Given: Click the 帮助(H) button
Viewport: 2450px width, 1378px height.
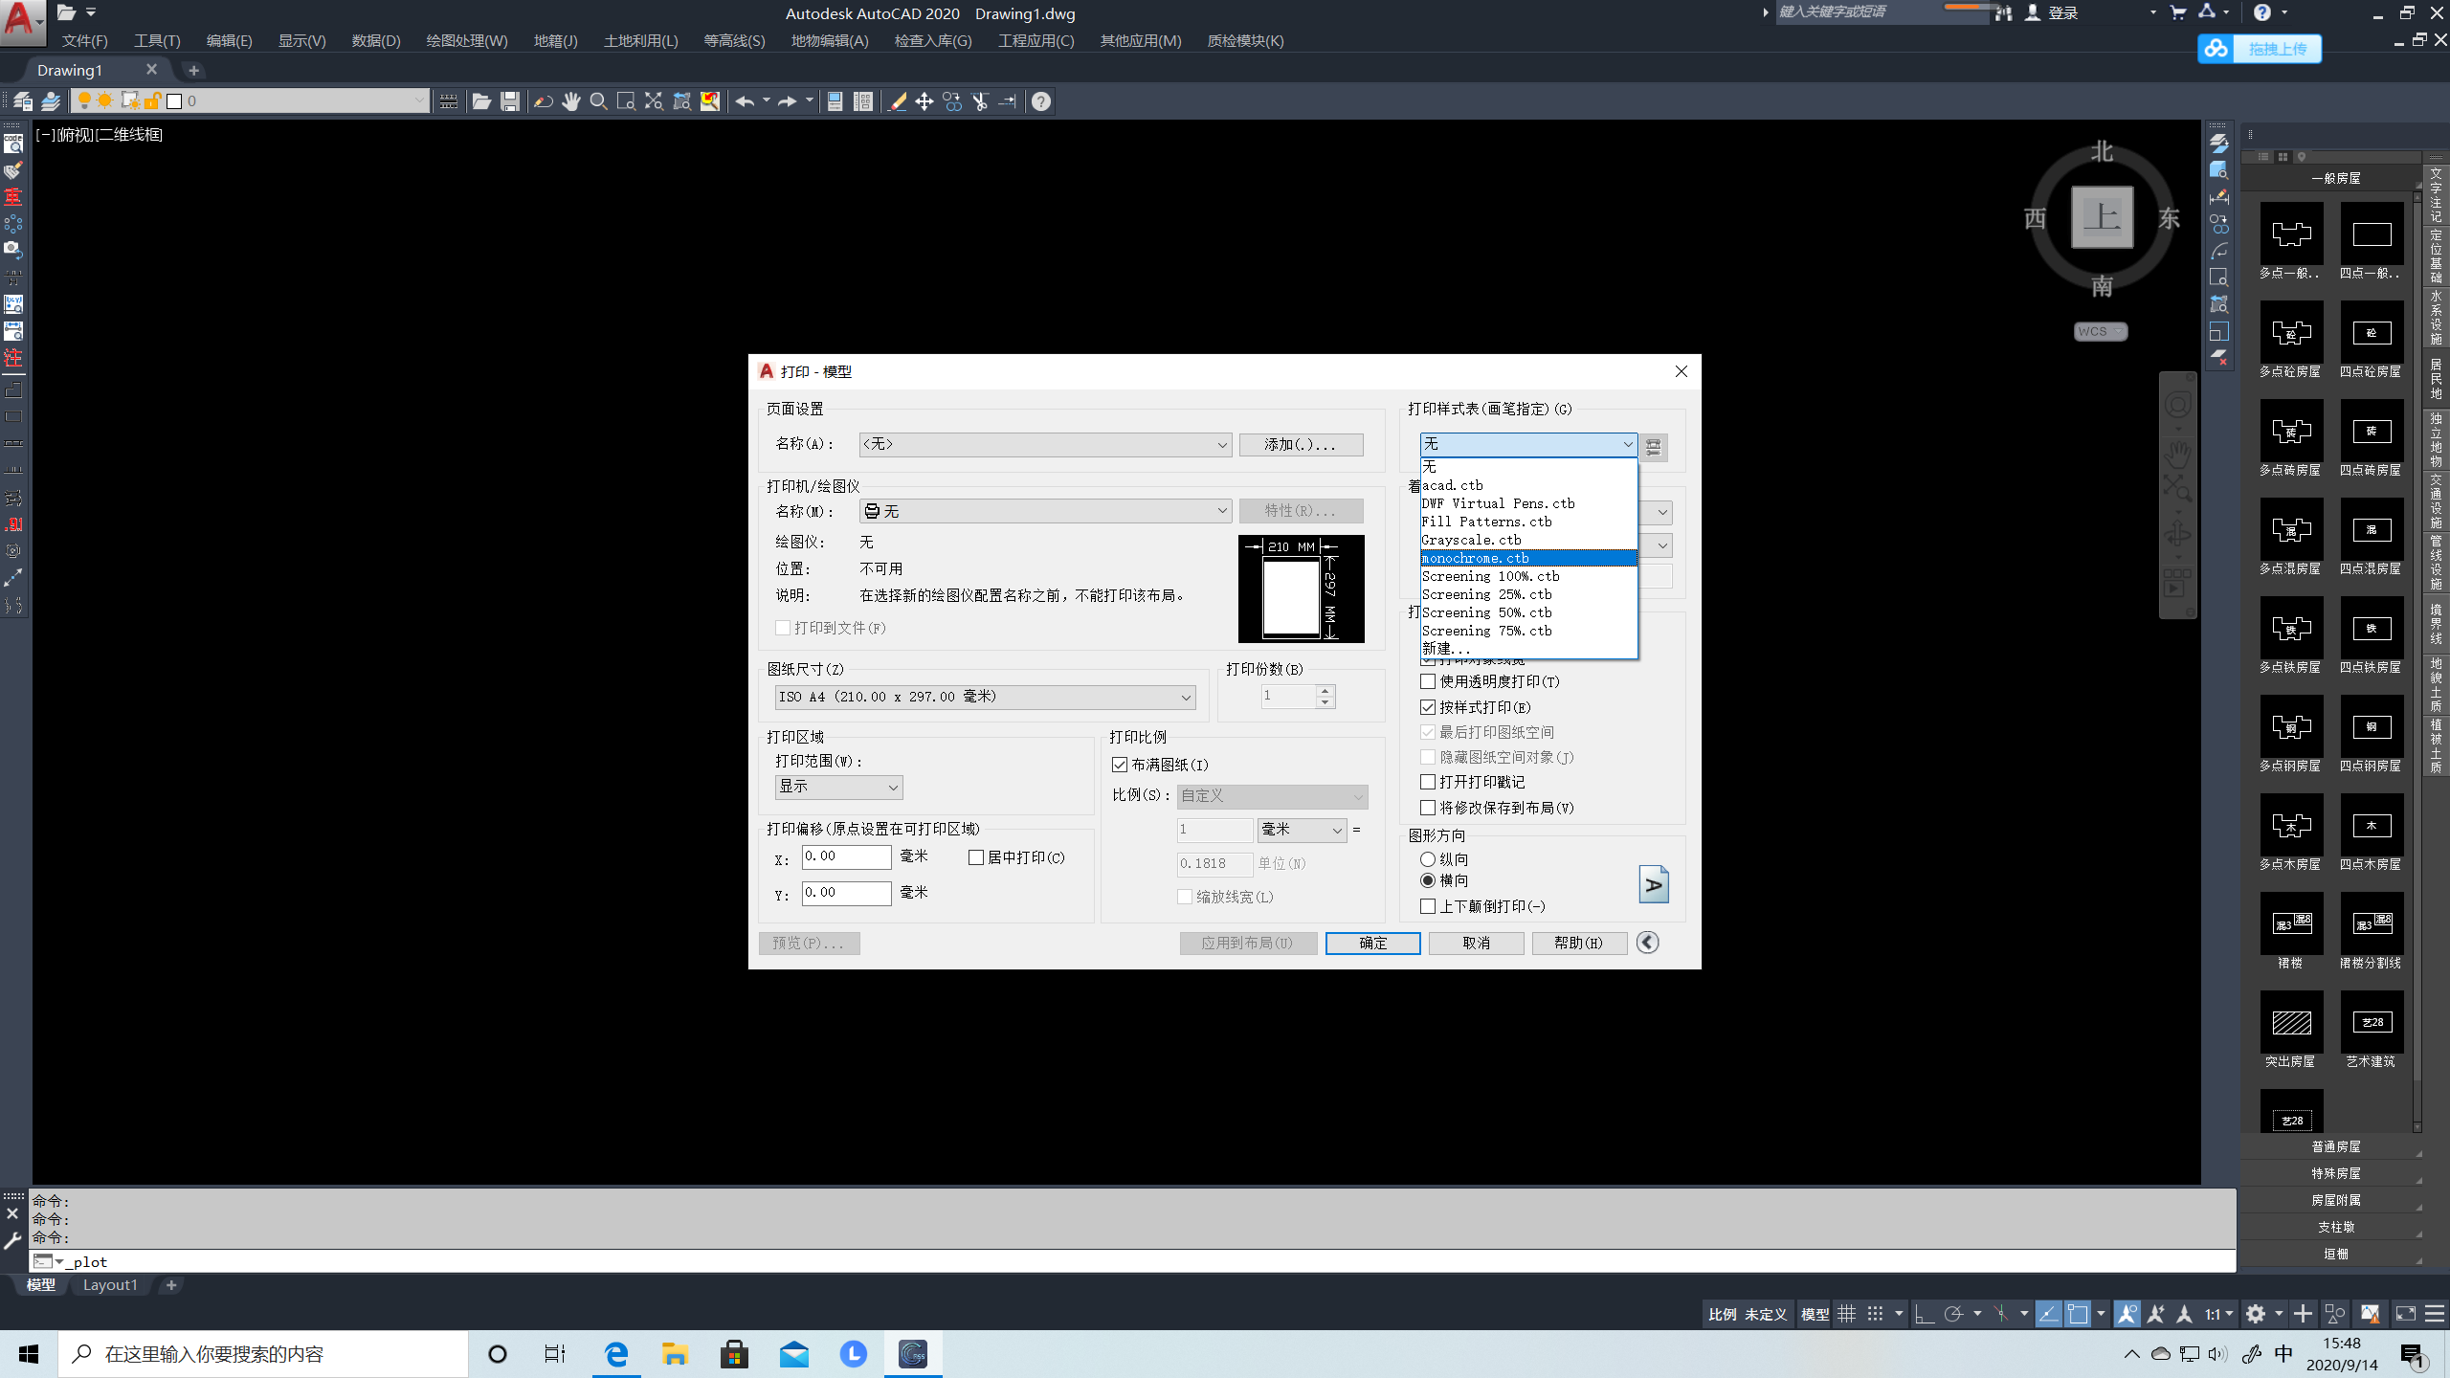Looking at the screenshot, I should [x=1579, y=943].
